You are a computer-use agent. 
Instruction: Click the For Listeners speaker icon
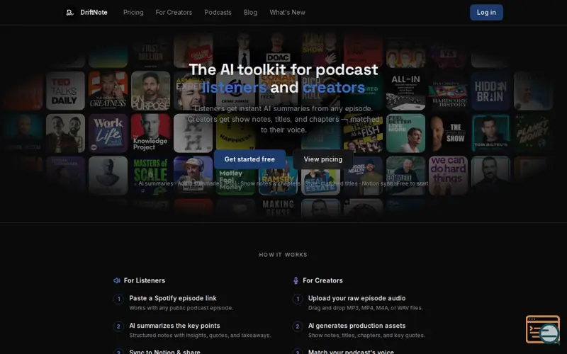117,280
